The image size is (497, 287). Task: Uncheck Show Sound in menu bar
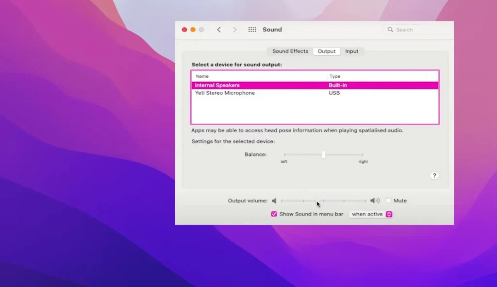274,214
